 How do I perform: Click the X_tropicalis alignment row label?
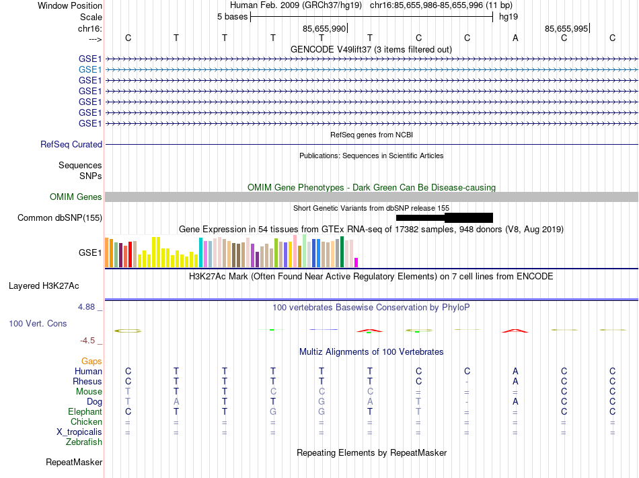click(79, 432)
